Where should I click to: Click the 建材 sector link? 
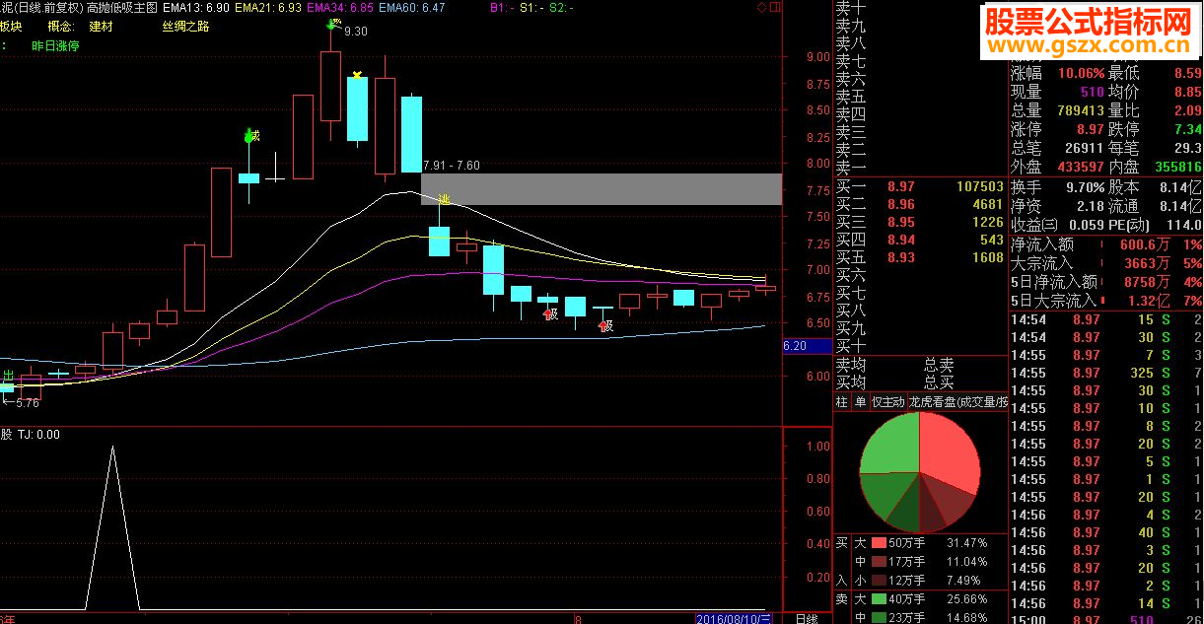[101, 27]
